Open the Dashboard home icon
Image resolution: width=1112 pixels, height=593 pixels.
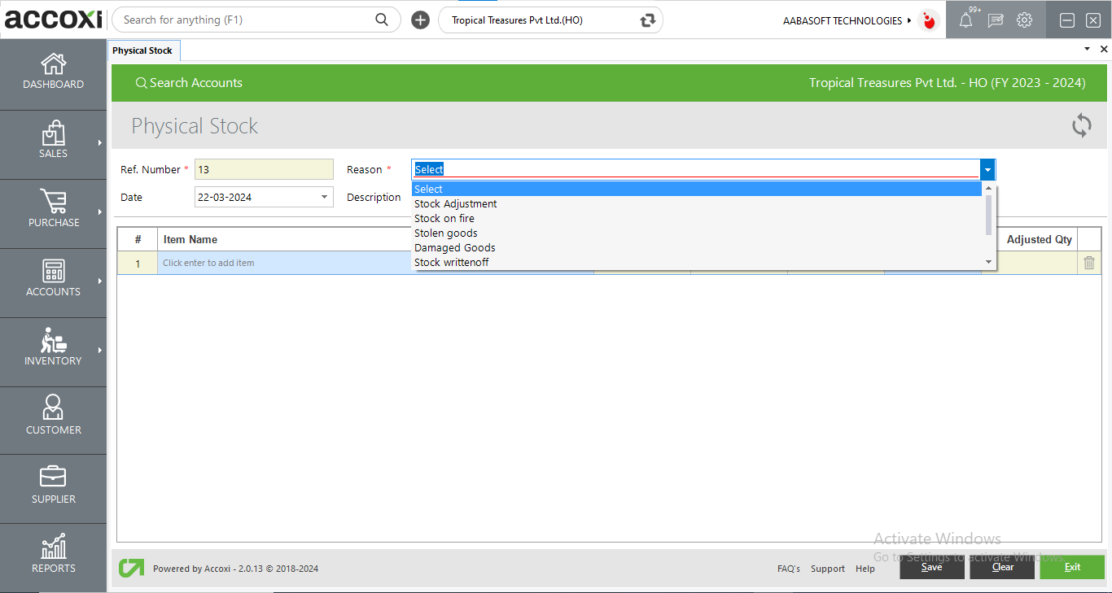pos(53,65)
